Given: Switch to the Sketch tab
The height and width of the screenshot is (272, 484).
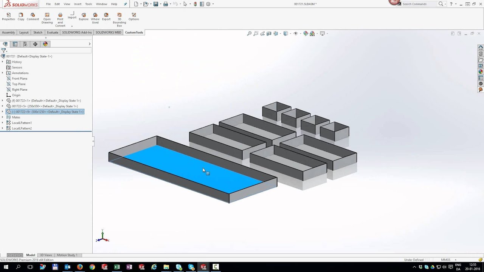Looking at the screenshot, I should 38,32.
